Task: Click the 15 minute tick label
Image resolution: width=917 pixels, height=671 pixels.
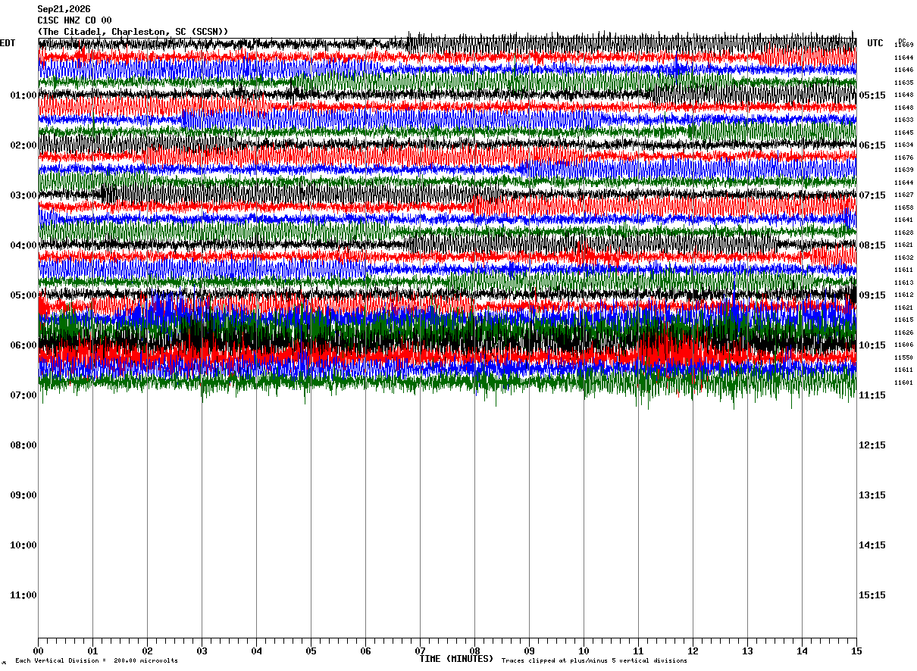Action: (x=856, y=651)
